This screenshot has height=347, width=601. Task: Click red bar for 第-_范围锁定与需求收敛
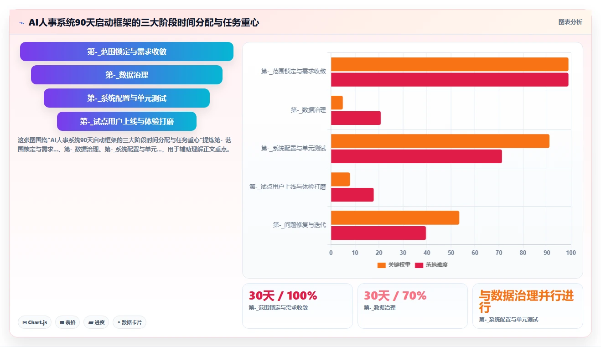click(450, 80)
